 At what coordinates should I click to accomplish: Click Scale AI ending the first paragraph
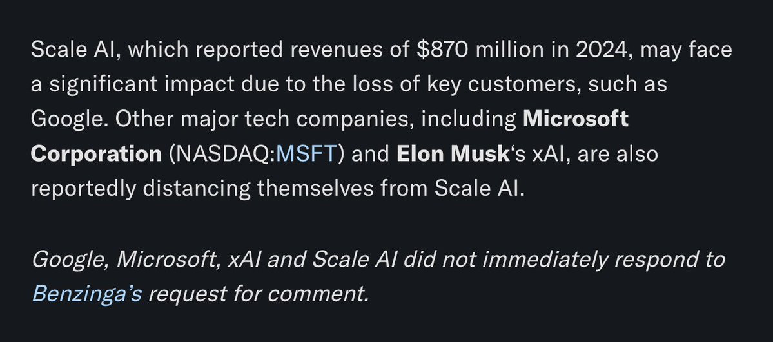480,189
